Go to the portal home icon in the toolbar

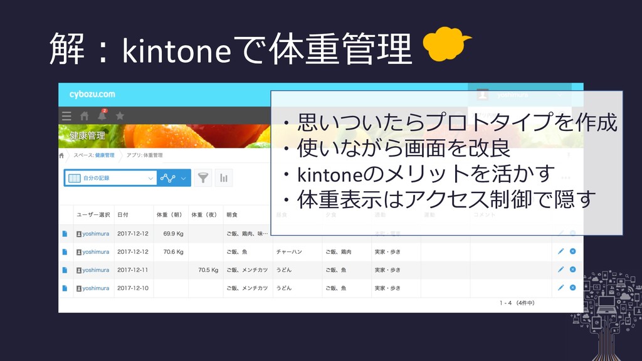85,116
